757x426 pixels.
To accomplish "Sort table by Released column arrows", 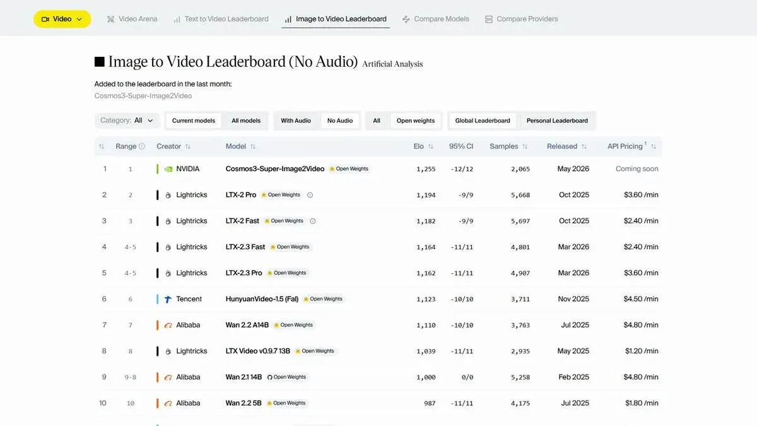I will (584, 146).
